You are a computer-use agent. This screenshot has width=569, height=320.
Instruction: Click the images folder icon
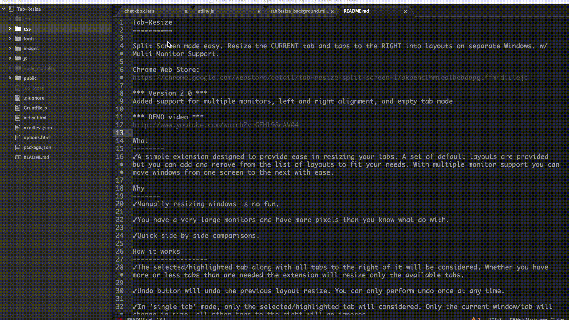(18, 49)
